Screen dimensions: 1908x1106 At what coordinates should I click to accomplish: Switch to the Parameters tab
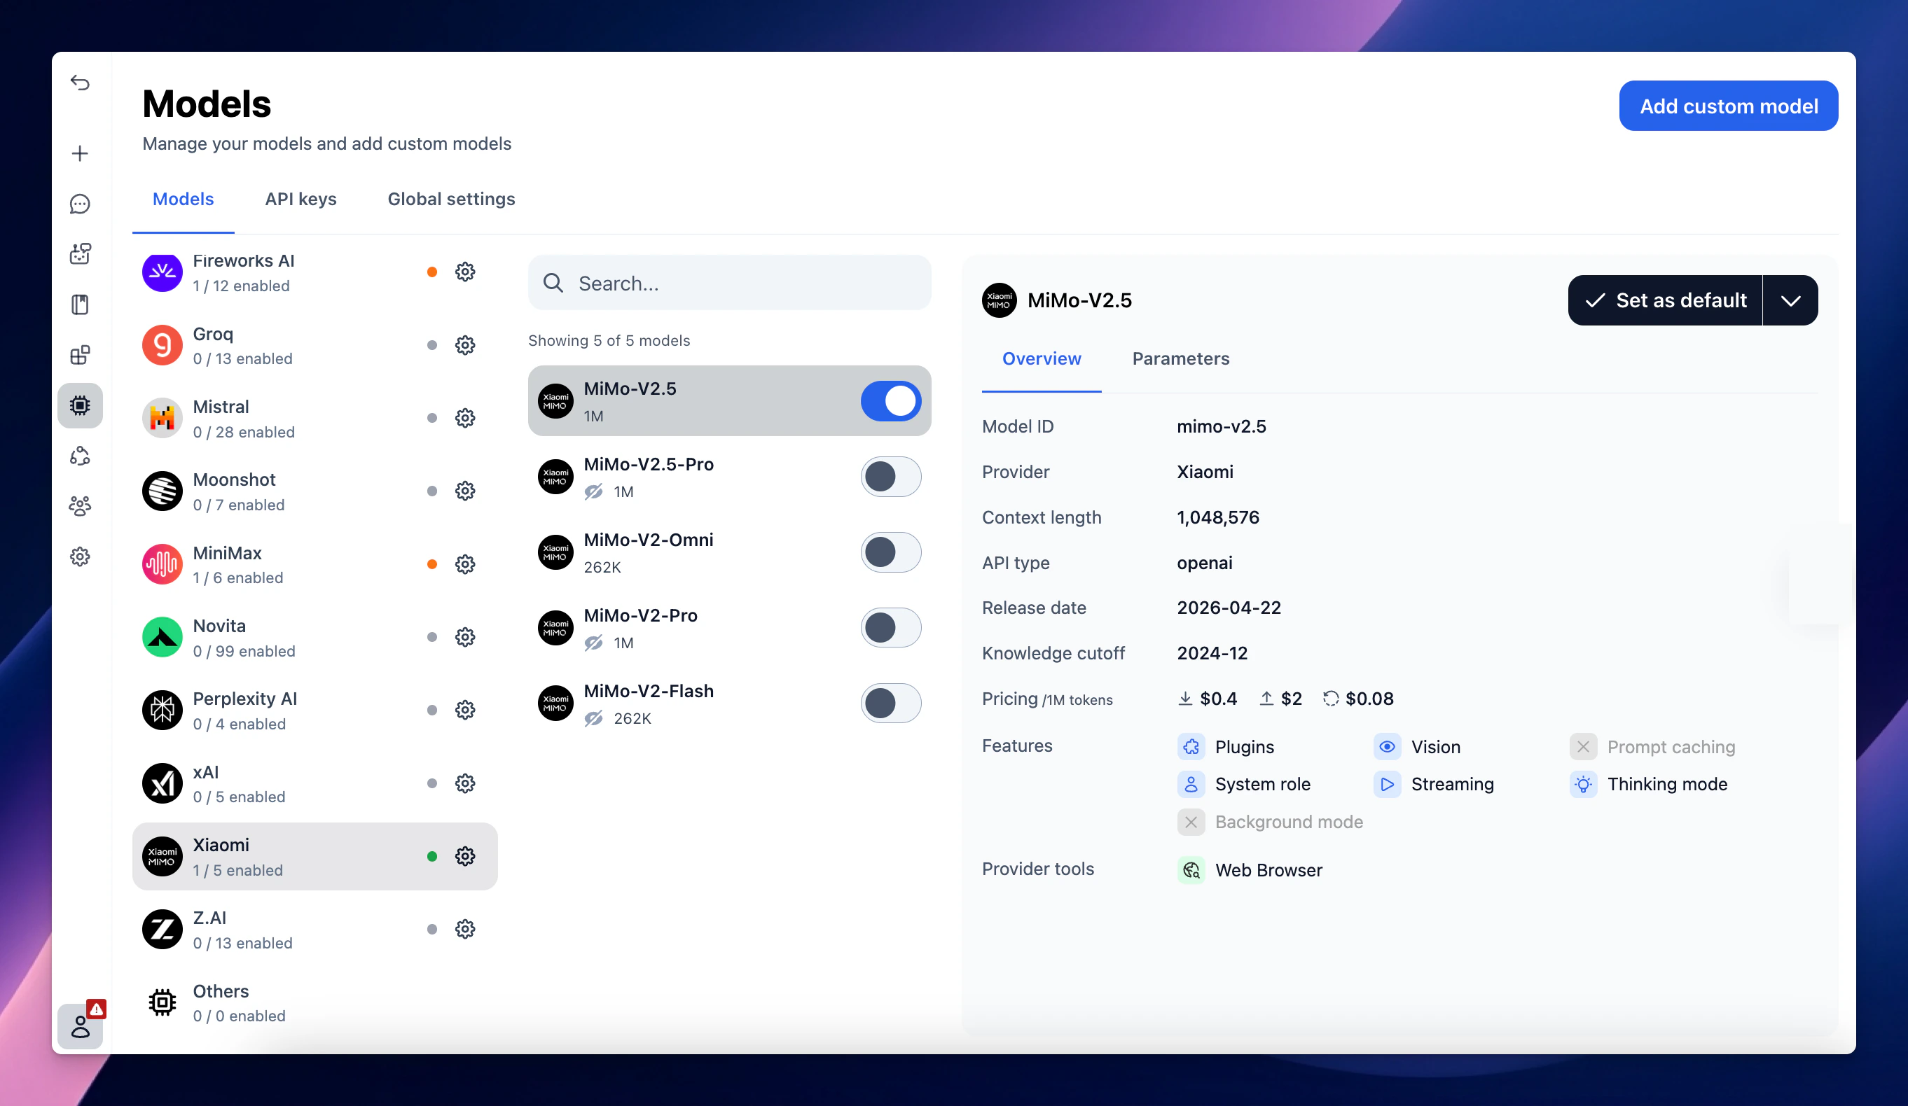(x=1180, y=358)
